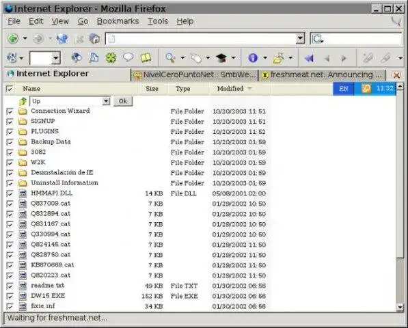Click the open book toolbar icon
This screenshot has width=408, height=328.
(146, 57)
